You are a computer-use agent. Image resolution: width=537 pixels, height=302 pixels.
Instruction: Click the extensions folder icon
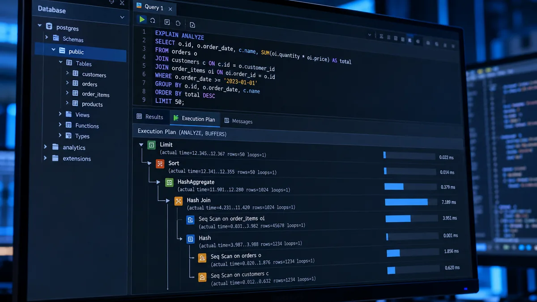[55, 158]
